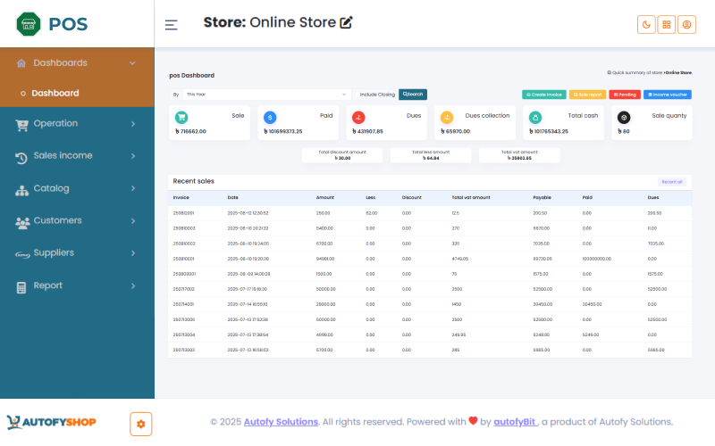
Task: Click invoice 250809001 cell
Action: point(184,274)
